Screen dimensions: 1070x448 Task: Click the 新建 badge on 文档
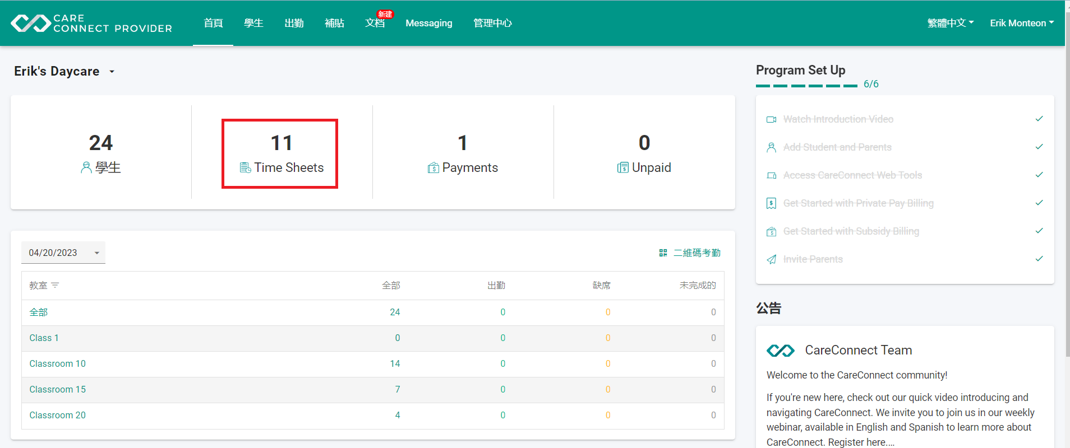click(x=385, y=15)
